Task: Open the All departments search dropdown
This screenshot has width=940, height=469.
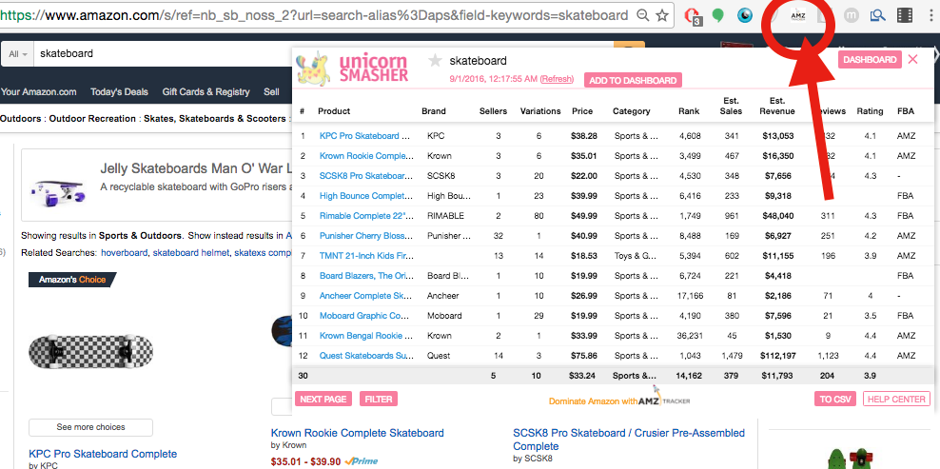Action: point(18,54)
